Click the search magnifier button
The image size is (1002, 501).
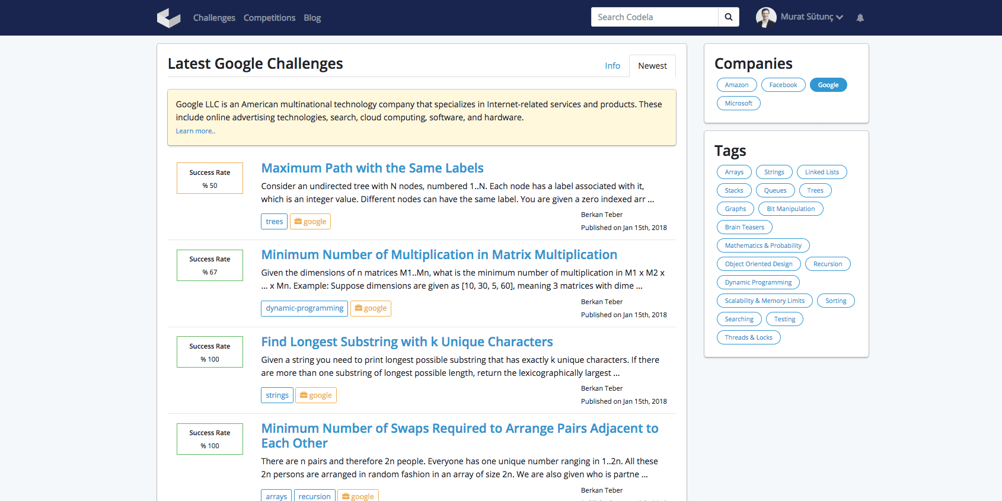click(x=729, y=17)
